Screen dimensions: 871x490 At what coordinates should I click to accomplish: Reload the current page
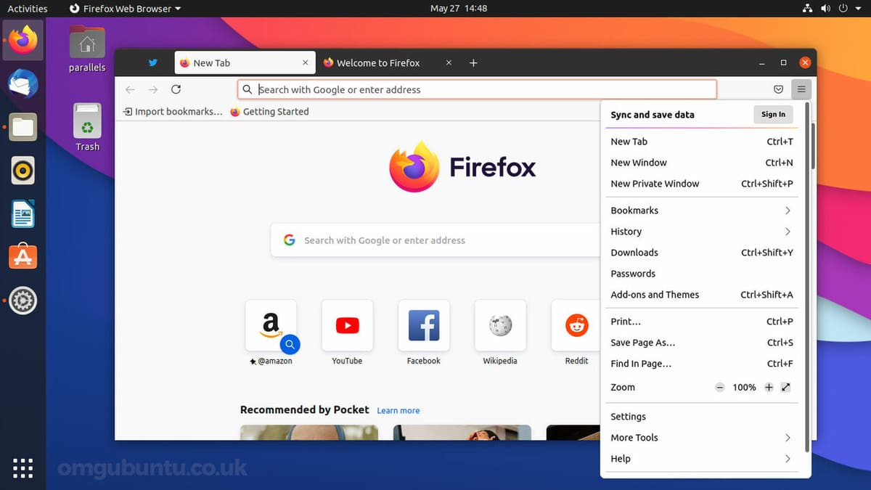pos(176,89)
